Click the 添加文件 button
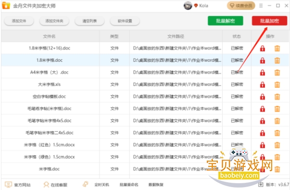The image size is (290, 190). 19,21
